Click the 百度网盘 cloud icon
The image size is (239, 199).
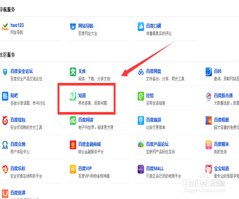point(141,72)
